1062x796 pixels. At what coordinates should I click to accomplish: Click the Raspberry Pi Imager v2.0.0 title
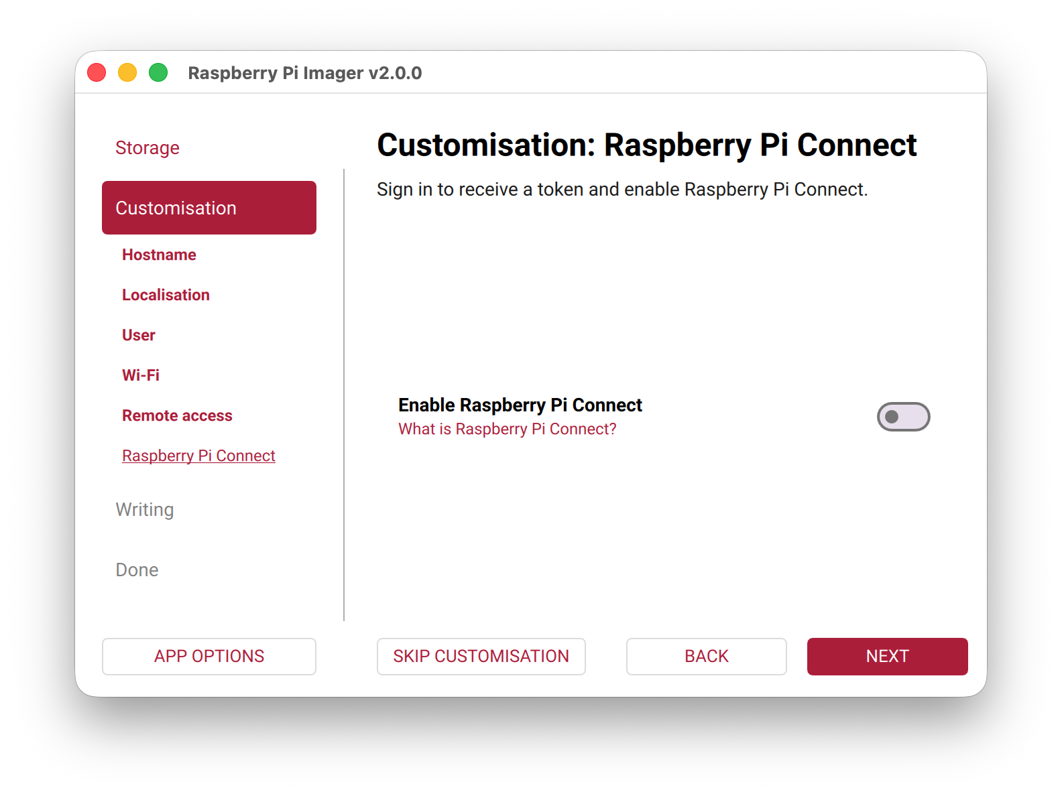[305, 72]
